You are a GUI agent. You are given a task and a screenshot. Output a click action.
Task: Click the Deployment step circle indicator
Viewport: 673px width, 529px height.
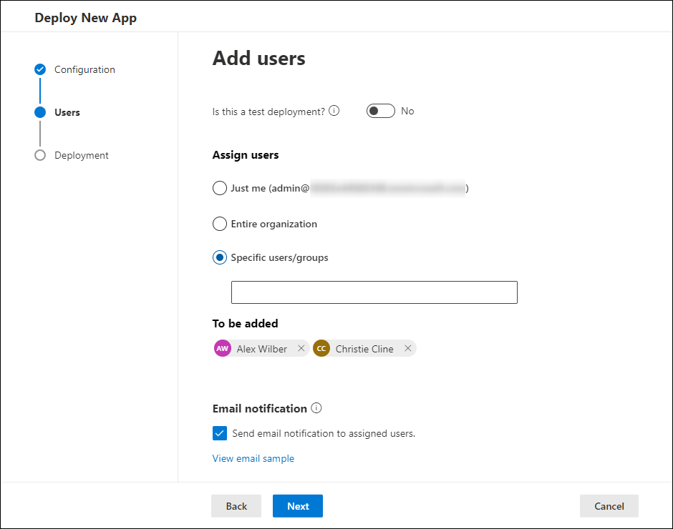tap(40, 155)
